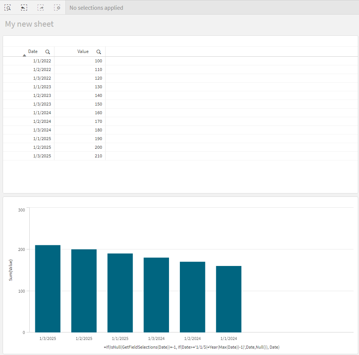Step back one selection
Image resolution: width=359 pixels, height=355 pixels.
coord(24,8)
